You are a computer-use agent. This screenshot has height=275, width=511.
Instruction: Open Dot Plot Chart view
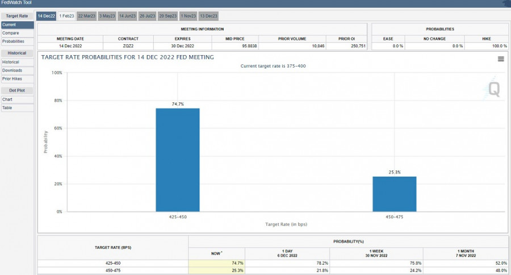coord(17,99)
